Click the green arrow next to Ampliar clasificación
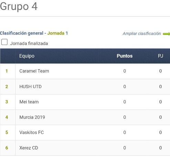 (167, 34)
